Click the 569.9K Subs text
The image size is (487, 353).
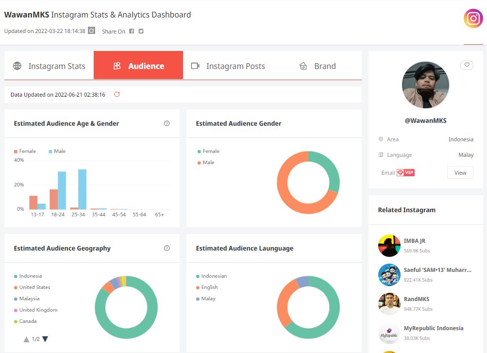click(x=417, y=251)
